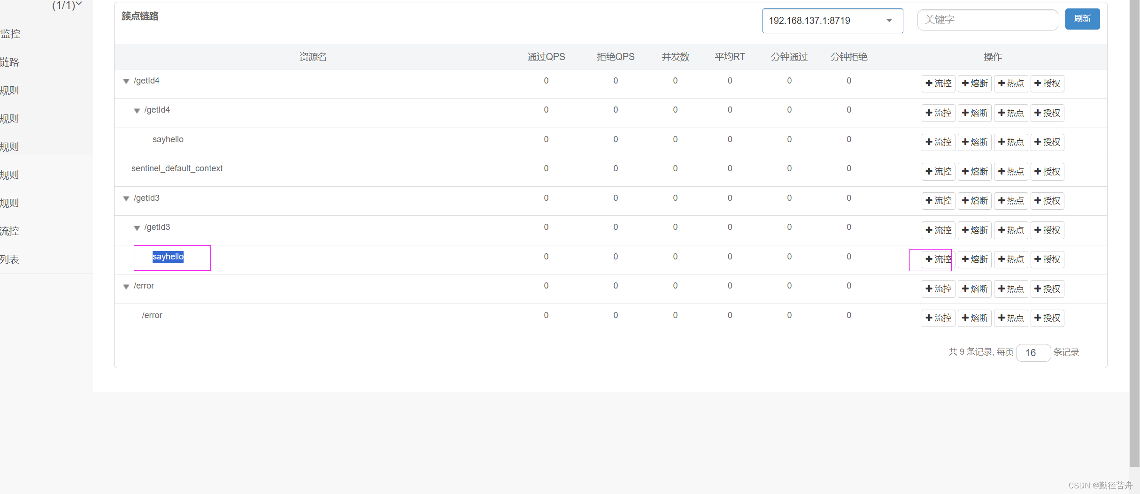The height and width of the screenshot is (494, 1140).
Task: Click the page's vertical scrollbar
Action: point(1134,235)
